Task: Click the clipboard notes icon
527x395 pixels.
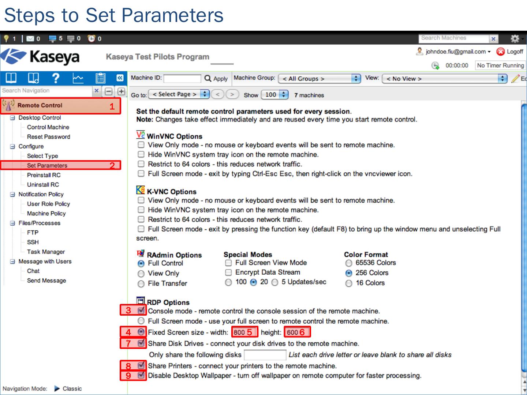Action: 100,78
